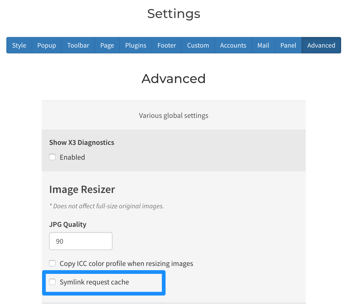
Task: Click the active Advanced tab
Action: (x=321, y=45)
